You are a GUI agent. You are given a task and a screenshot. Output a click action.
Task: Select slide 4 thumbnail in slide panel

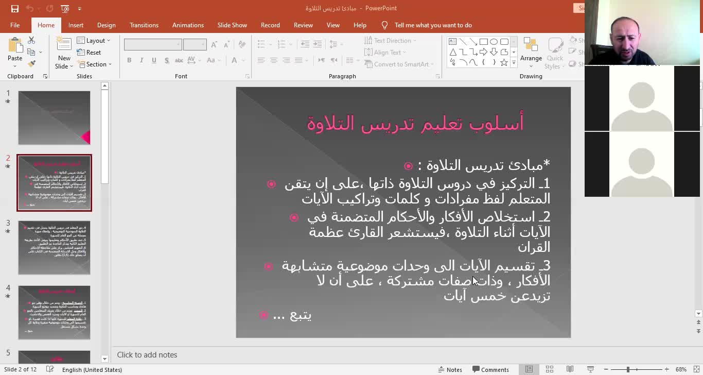click(54, 313)
